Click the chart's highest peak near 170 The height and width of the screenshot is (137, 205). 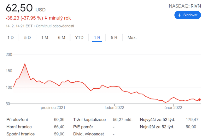[25, 64]
